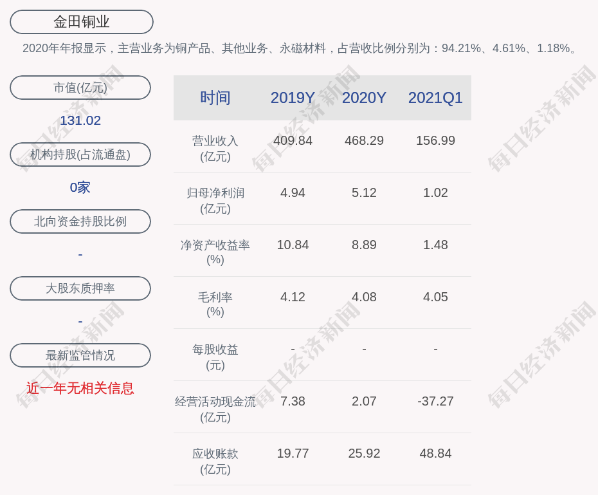This screenshot has height=495, width=598.
Task: Select the gross margin value 4.12
Action: [x=293, y=297]
